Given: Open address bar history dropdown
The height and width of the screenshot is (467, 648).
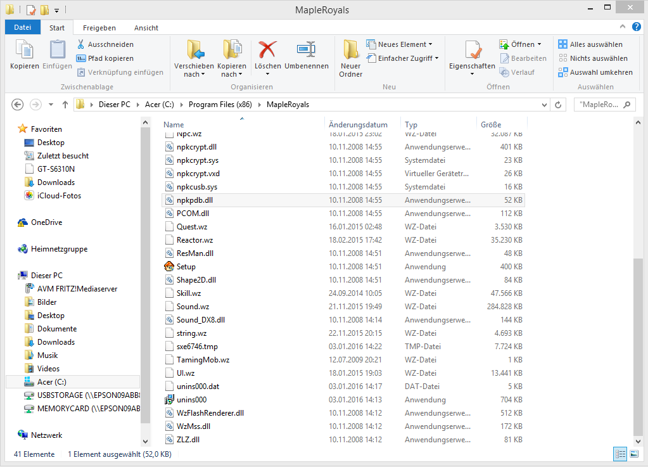Looking at the screenshot, I should tap(544, 105).
